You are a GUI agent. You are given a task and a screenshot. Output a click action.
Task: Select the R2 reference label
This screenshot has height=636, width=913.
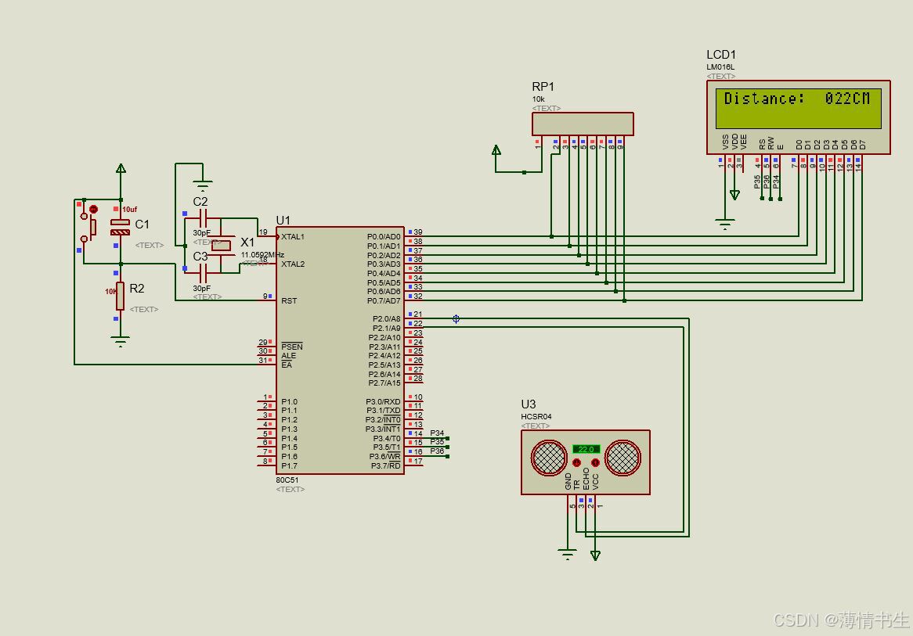tap(137, 289)
